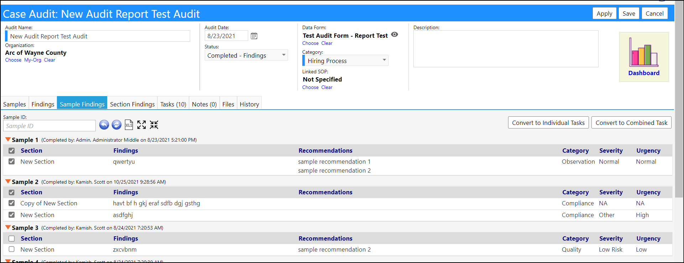This screenshot has height=263, width=684.
Task: Click the "Low Risk" severity cell
Action: [611, 249]
